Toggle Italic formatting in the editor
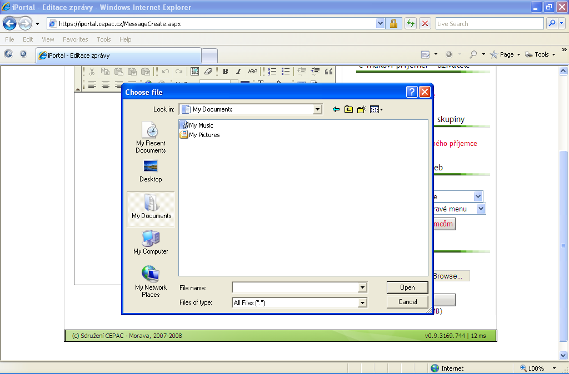Viewport: 569px width, 374px height. click(x=238, y=72)
